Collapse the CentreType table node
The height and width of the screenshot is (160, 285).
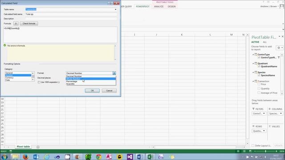click(253, 54)
